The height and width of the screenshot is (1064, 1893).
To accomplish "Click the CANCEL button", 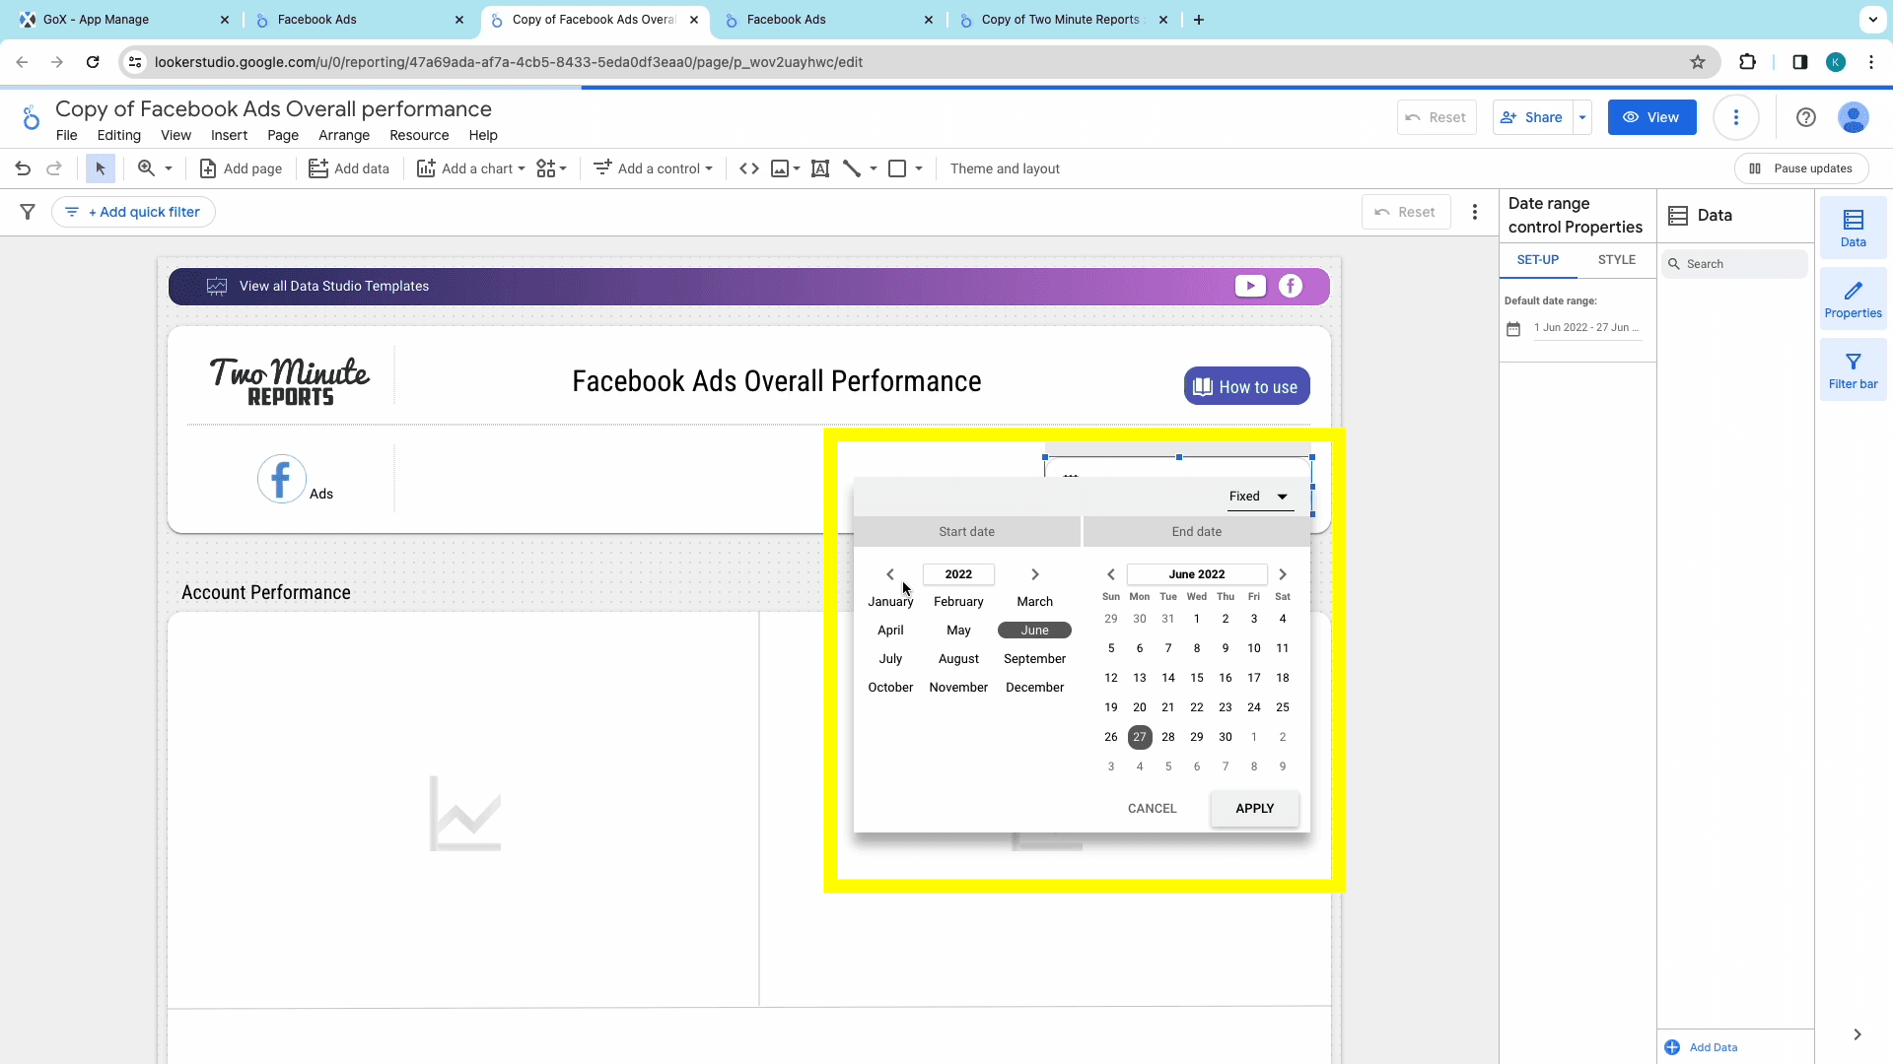I will pyautogui.click(x=1153, y=809).
